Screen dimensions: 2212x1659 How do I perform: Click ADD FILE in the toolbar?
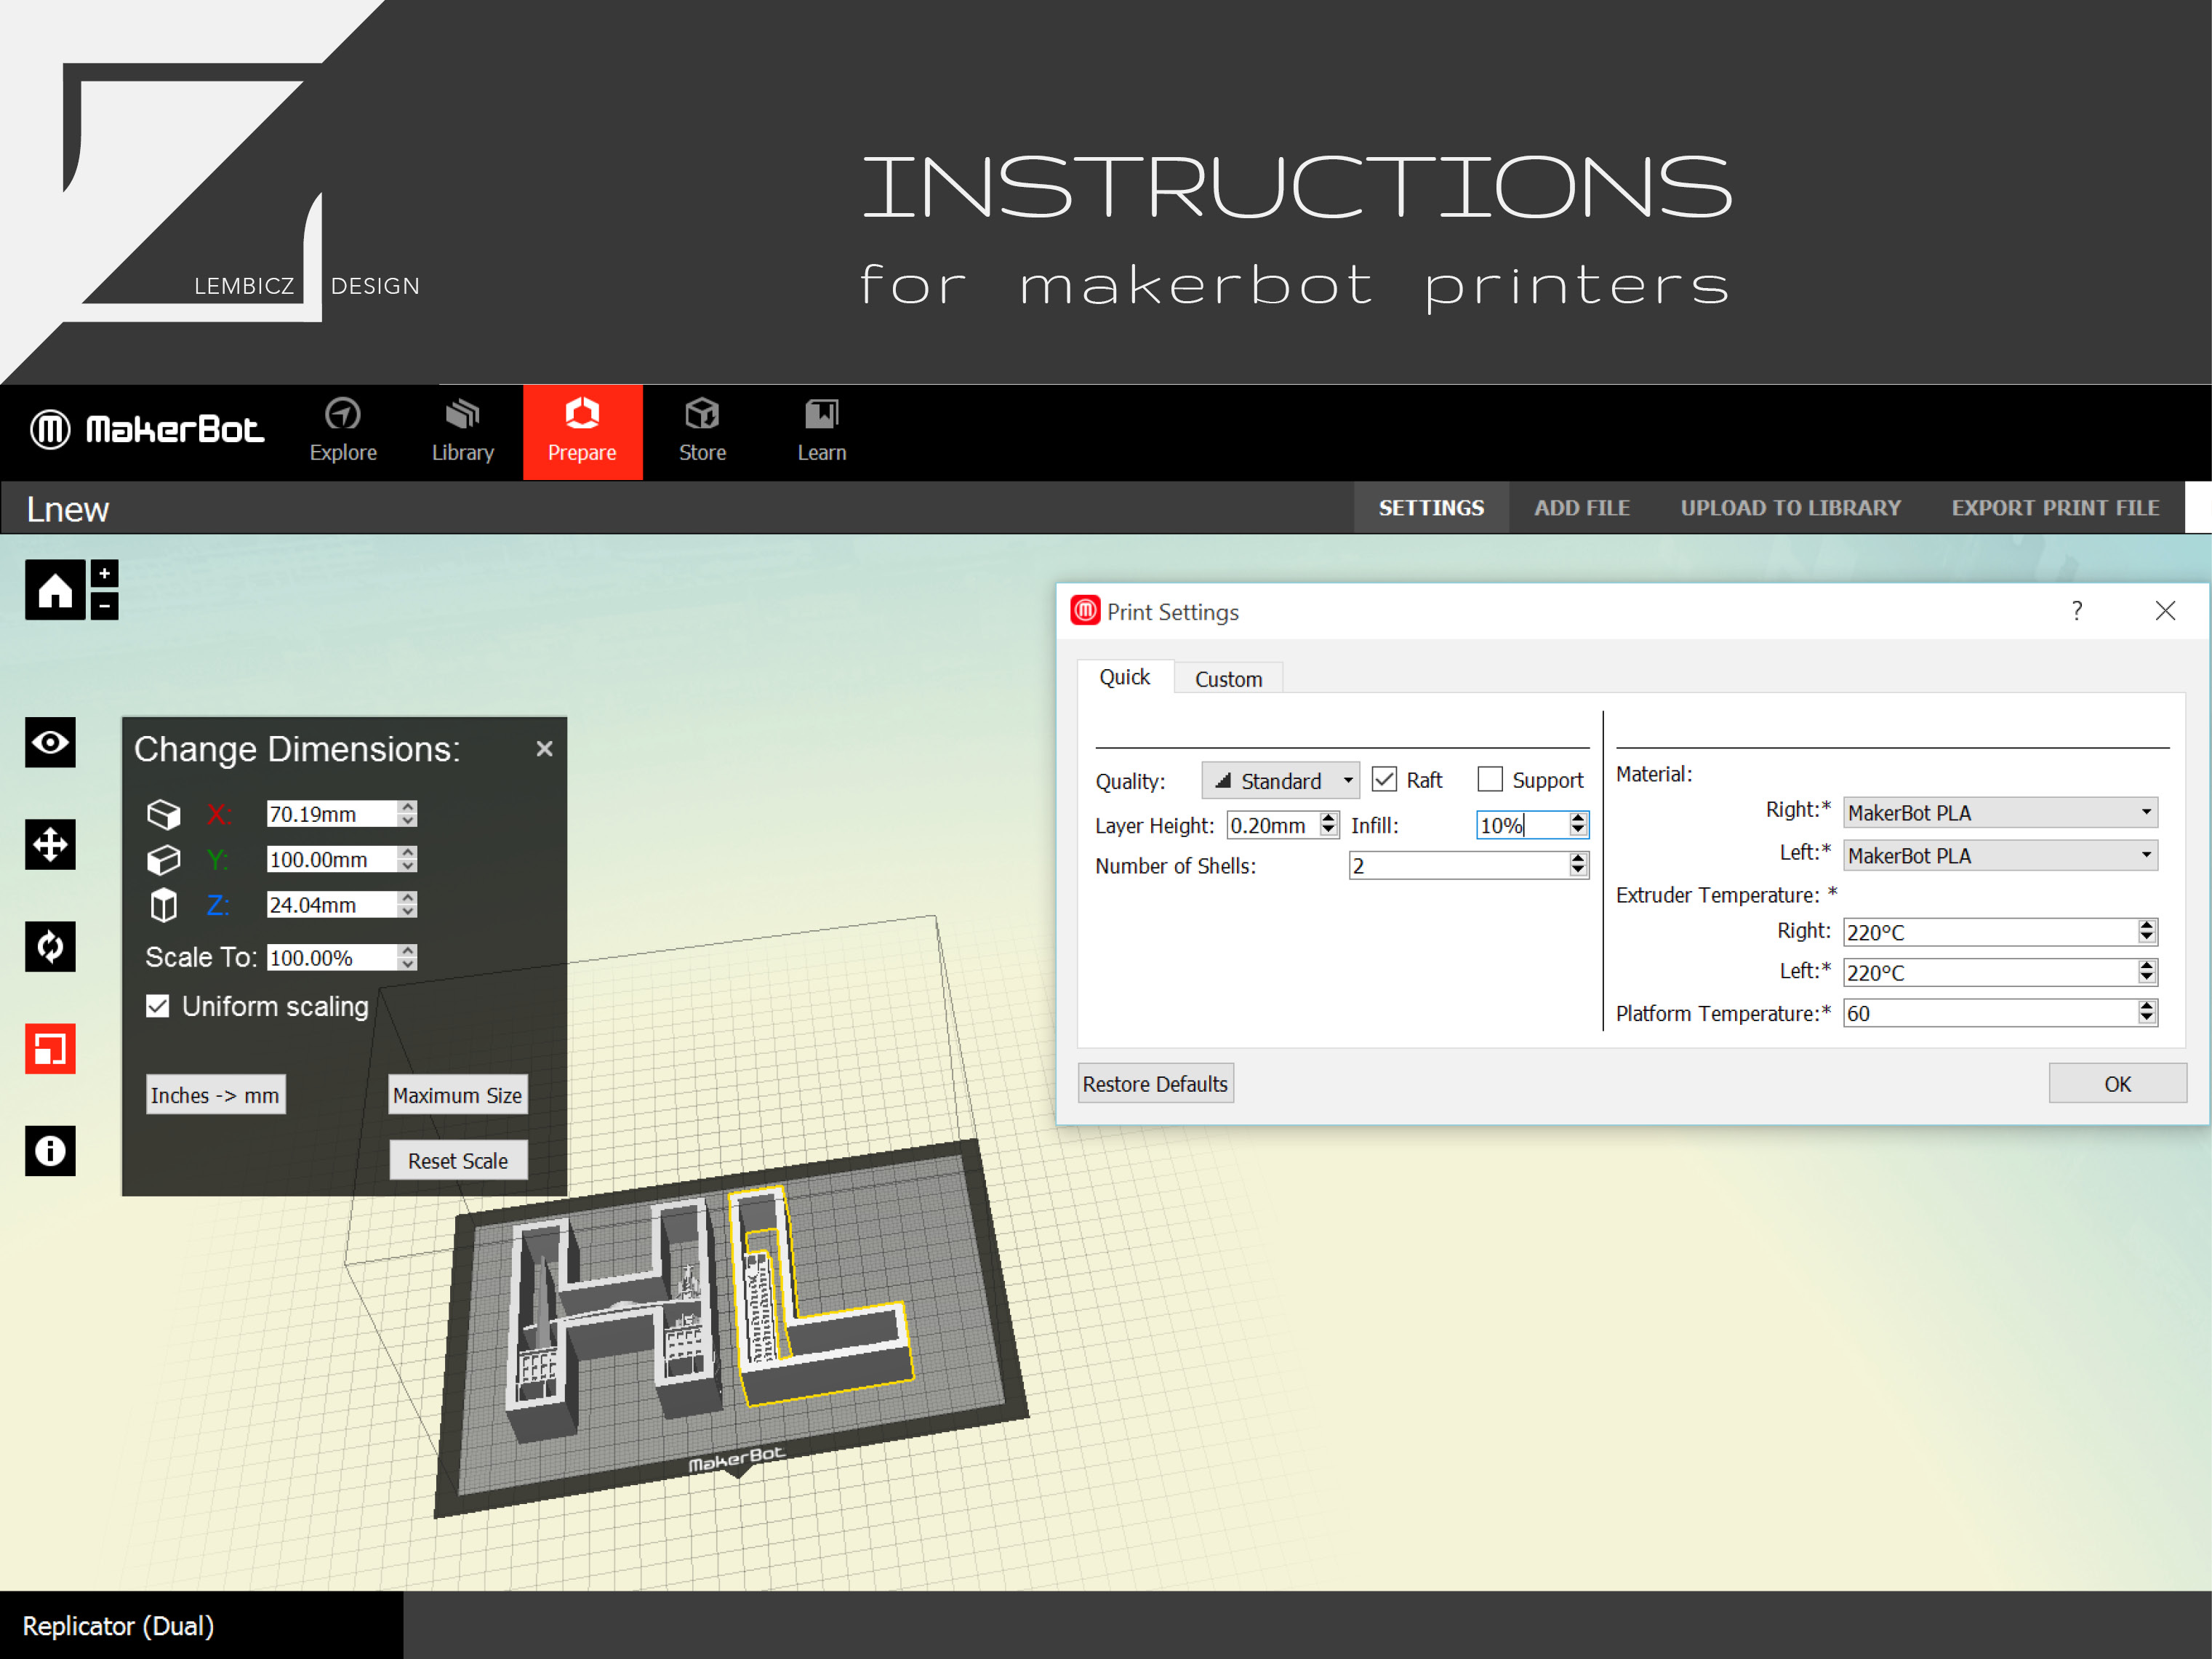click(x=1582, y=508)
